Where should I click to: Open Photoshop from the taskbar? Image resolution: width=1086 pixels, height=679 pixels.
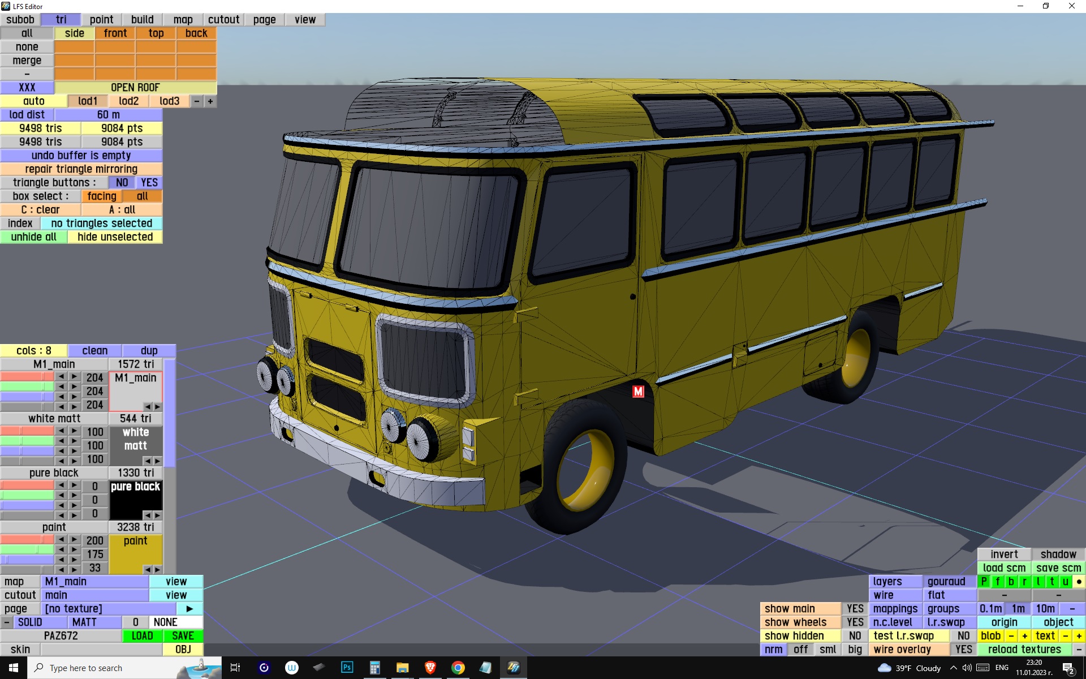tap(347, 668)
